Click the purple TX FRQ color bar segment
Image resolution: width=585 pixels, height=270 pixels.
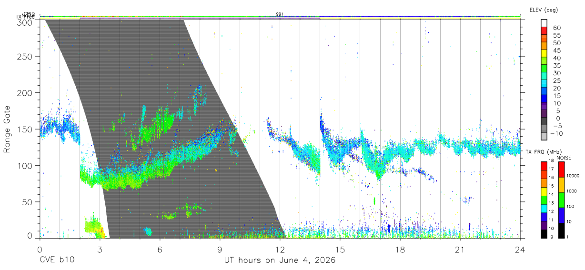click(x=544, y=226)
